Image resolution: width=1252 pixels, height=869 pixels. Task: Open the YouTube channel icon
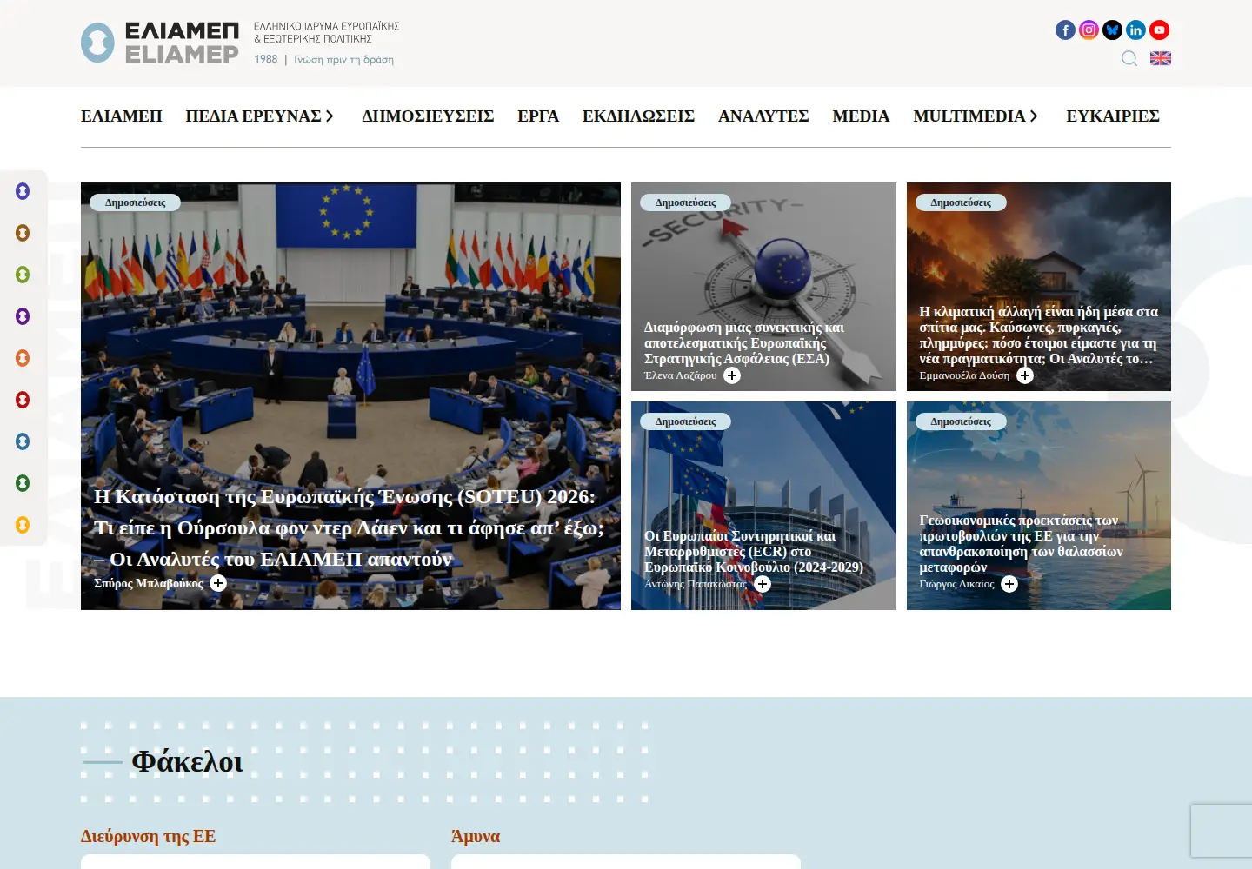click(1159, 30)
